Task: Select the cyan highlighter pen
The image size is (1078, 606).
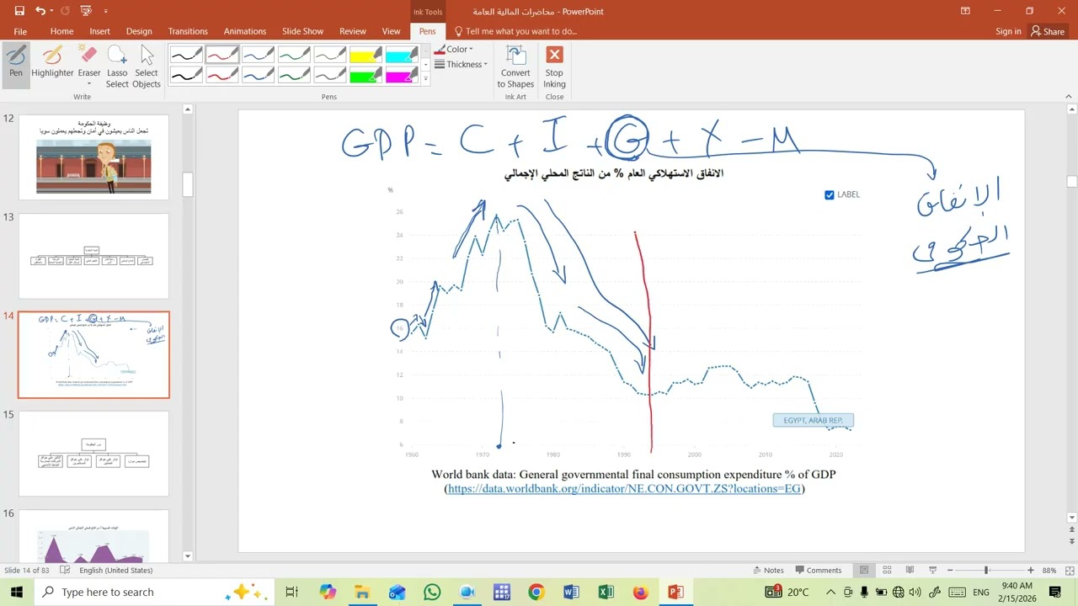Action: click(403, 55)
